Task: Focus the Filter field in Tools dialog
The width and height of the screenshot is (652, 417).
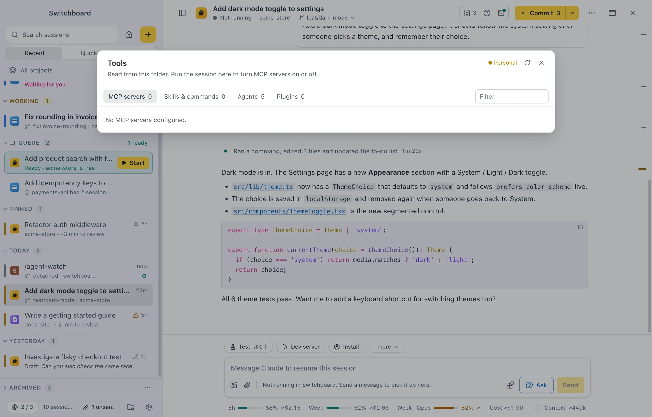Action: [x=511, y=96]
